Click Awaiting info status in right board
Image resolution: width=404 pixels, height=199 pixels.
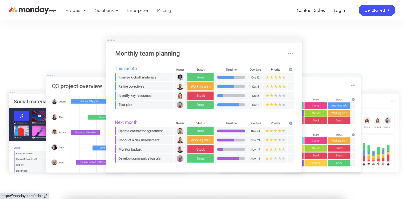339,105
